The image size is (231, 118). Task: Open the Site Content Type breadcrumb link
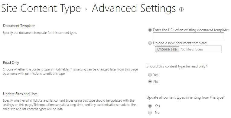[x=41, y=8]
